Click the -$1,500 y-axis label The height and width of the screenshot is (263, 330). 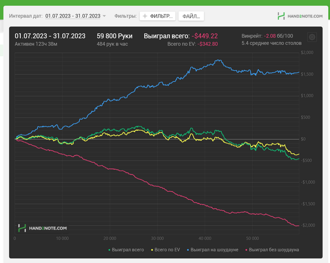[x=308, y=204]
